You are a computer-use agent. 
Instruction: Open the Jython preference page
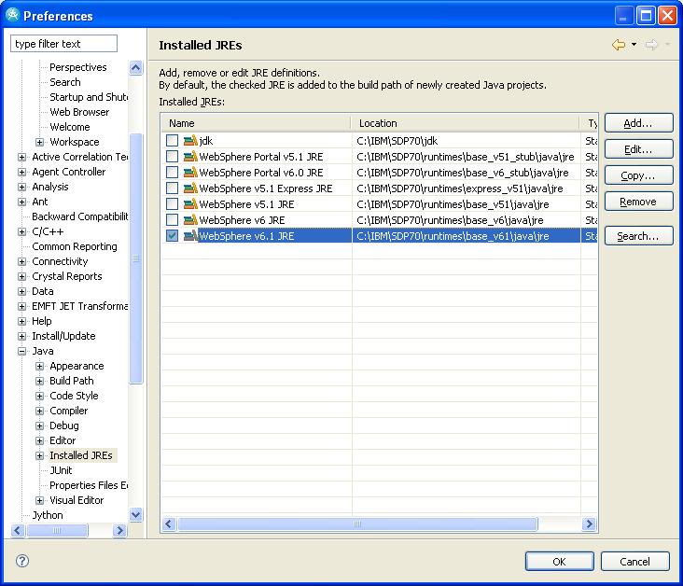click(48, 515)
